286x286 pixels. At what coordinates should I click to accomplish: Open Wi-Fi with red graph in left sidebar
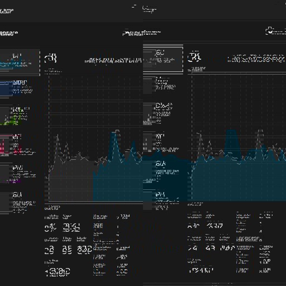[x=20, y=144]
